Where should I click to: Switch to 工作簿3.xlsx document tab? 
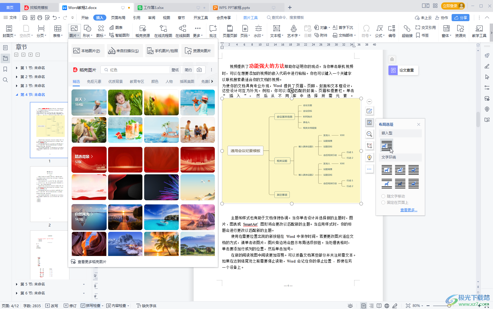click(x=172, y=7)
